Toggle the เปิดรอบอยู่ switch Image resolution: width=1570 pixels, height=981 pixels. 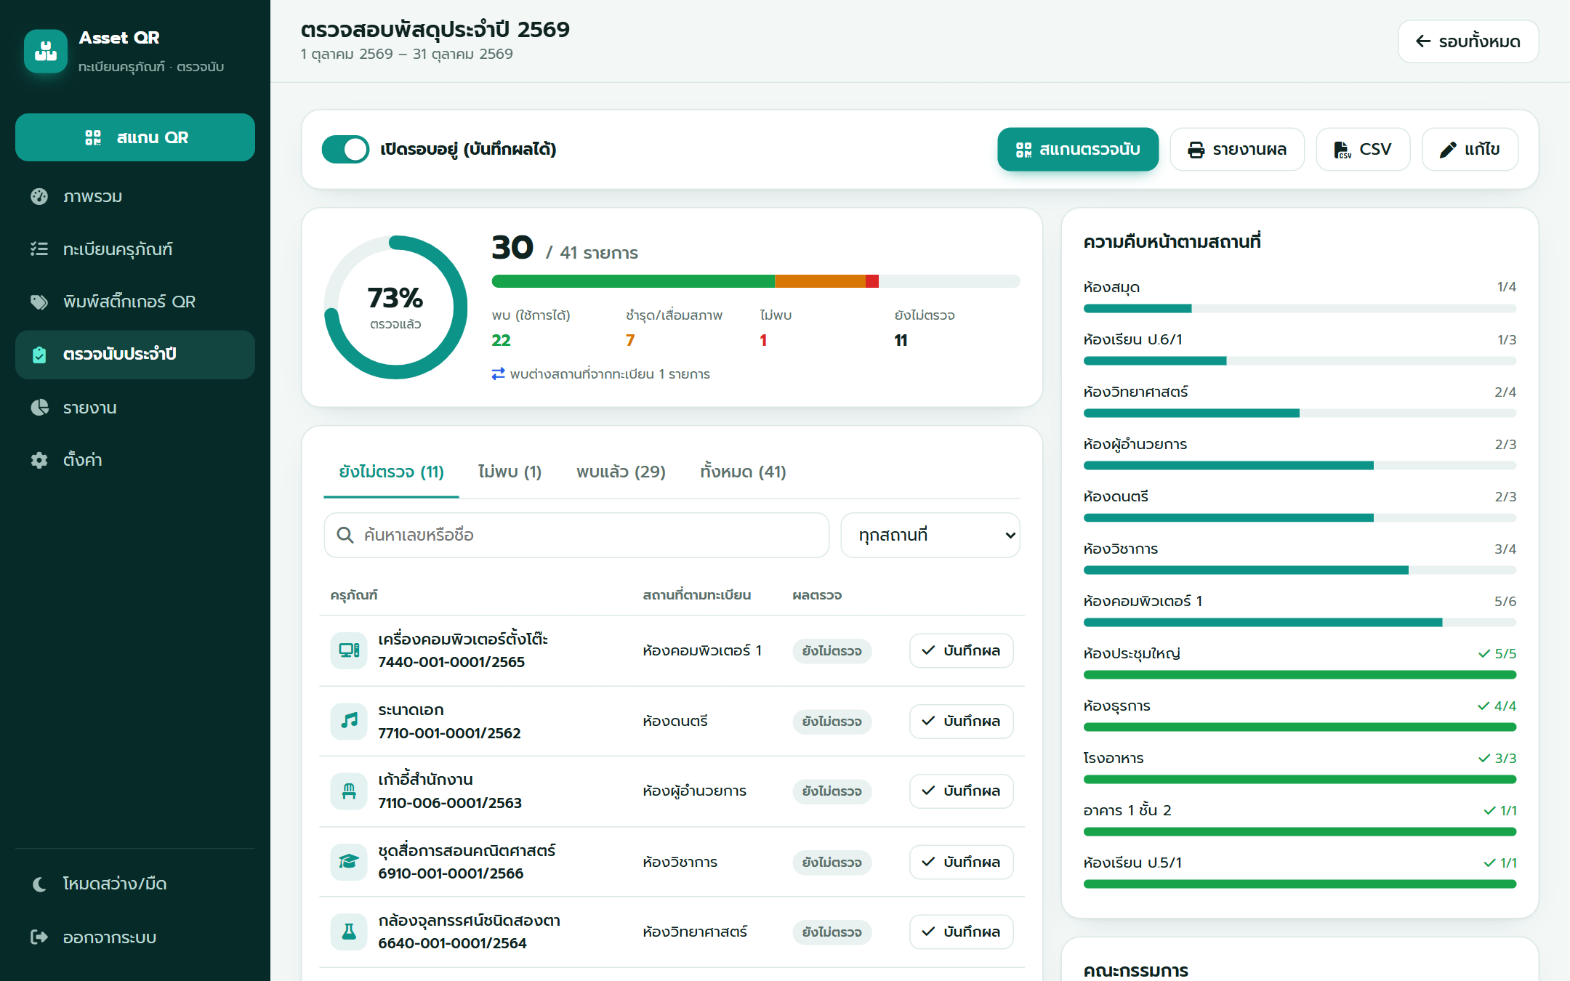(x=345, y=150)
